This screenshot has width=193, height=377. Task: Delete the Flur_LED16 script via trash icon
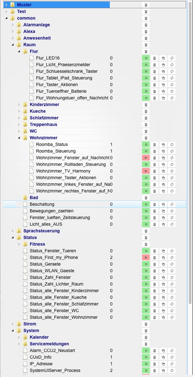coord(154,58)
